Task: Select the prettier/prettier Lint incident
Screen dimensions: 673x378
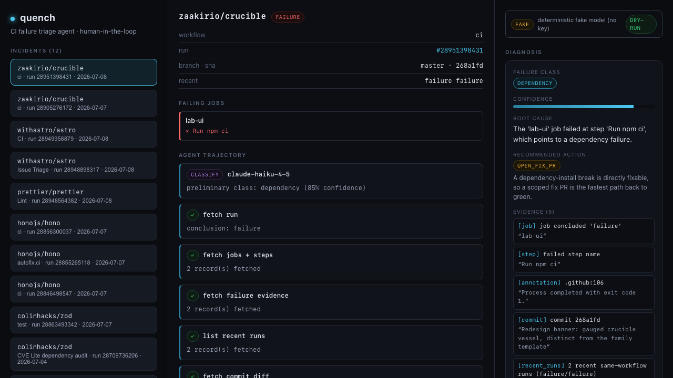Action: click(x=84, y=196)
